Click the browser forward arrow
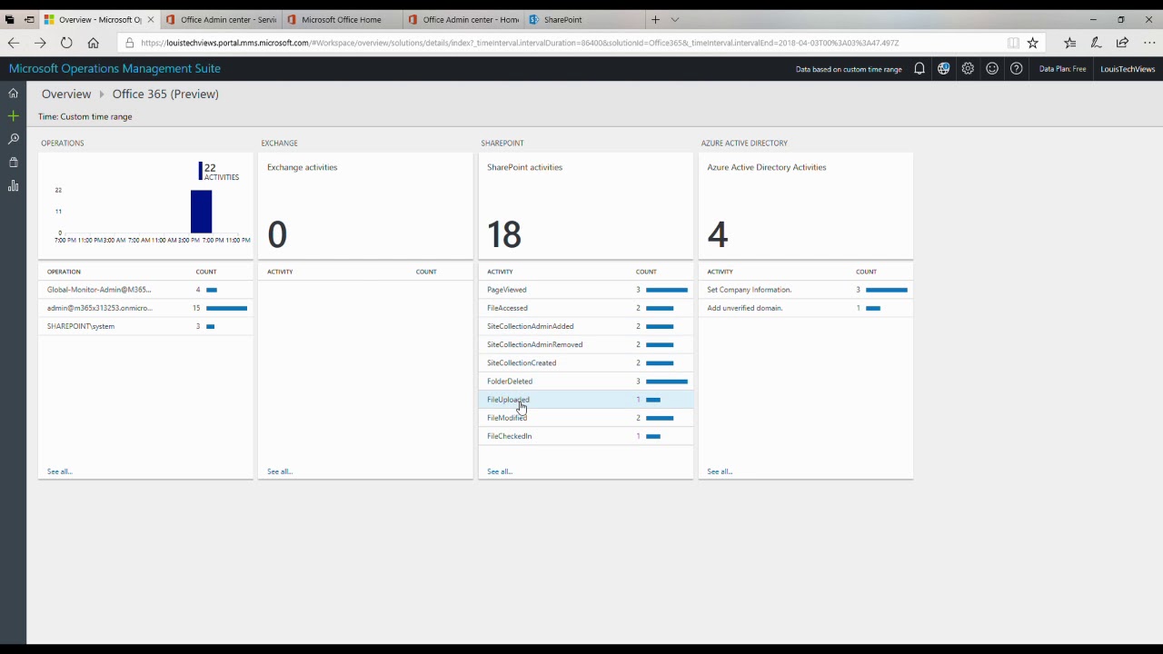The image size is (1163, 654). 40,43
